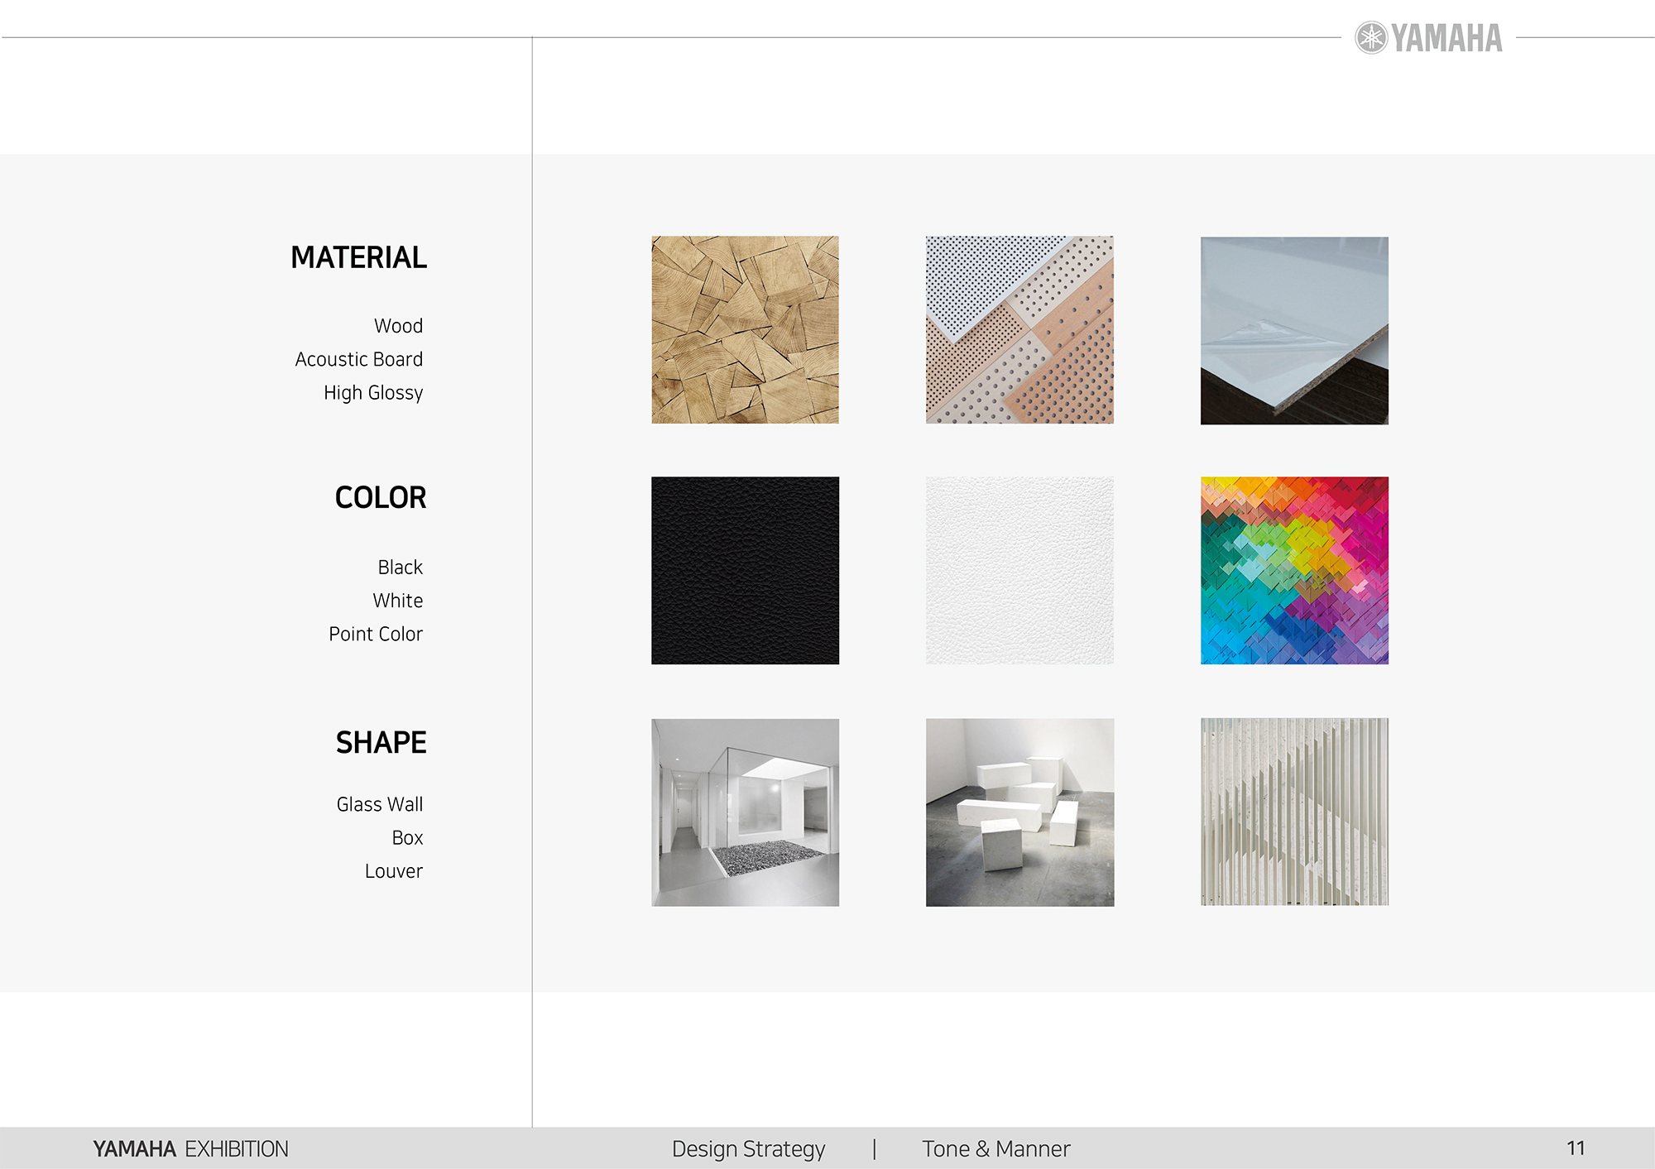This screenshot has height=1169, width=1655.
Task: Click the COLOR heading
Action: coord(381,498)
